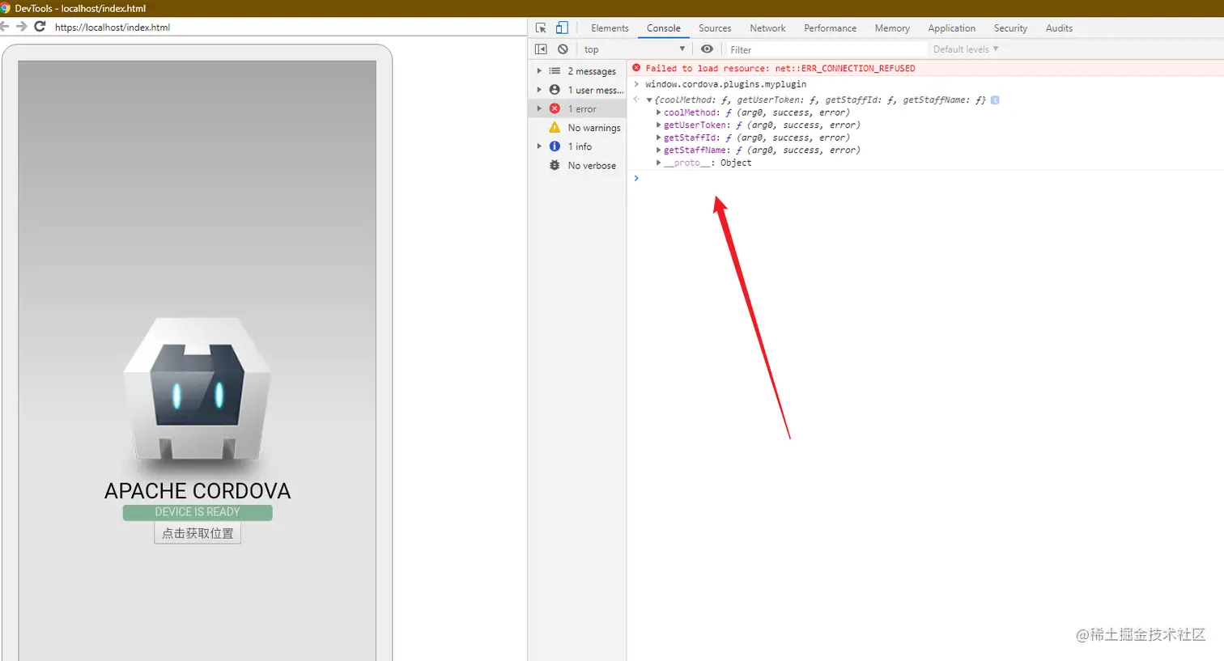Expand the '1 user mess...' sidebar group
Image resolution: width=1224 pixels, height=661 pixels.
(539, 90)
